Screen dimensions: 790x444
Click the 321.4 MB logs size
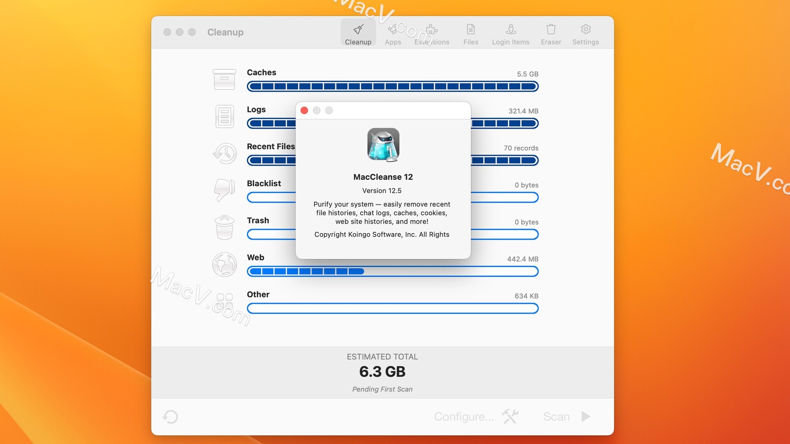(523, 111)
